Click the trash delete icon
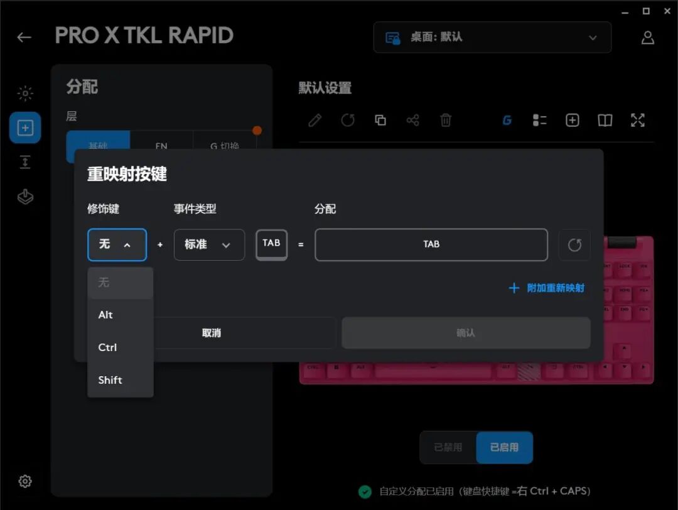 pos(445,120)
